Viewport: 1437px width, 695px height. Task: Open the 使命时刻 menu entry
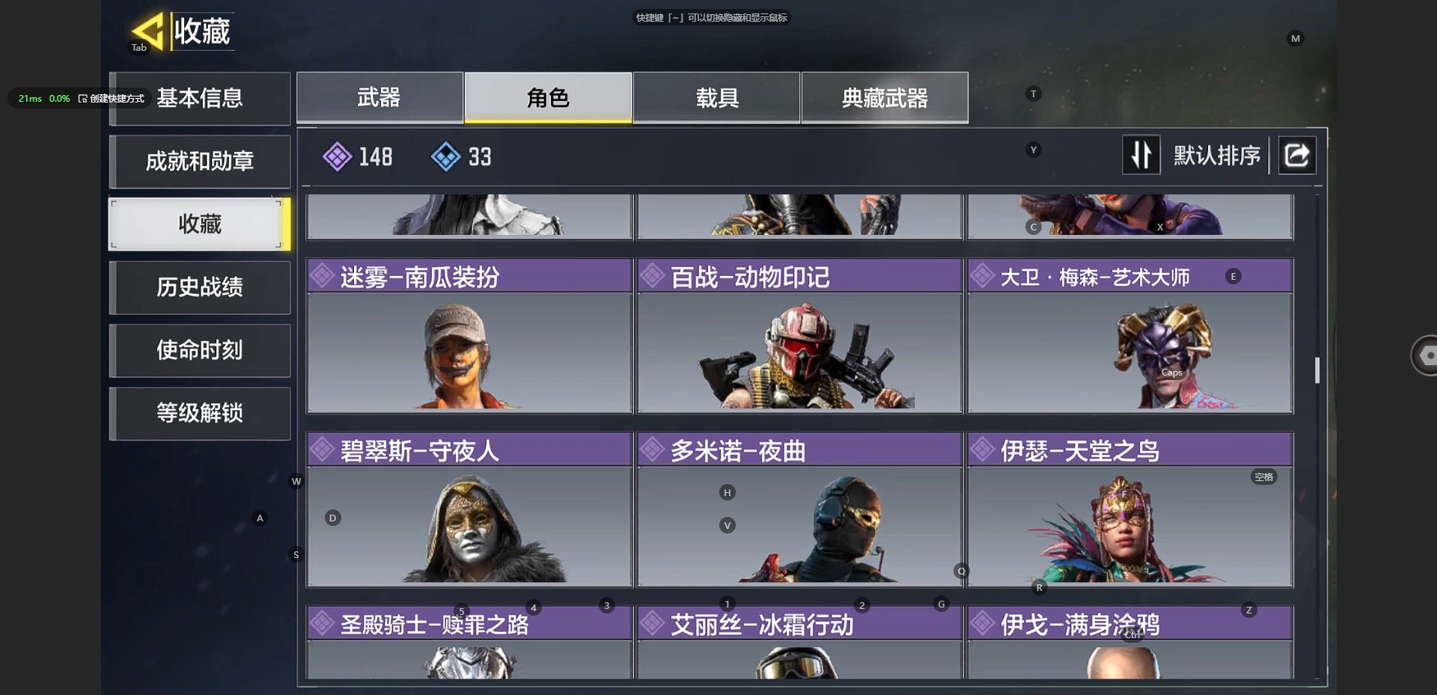click(x=200, y=350)
